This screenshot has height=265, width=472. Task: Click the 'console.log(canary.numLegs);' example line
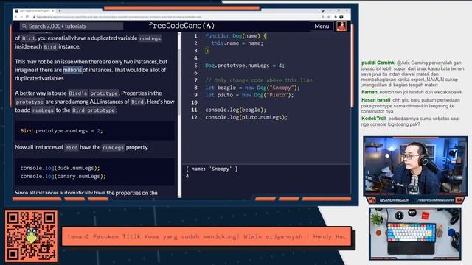63,177
